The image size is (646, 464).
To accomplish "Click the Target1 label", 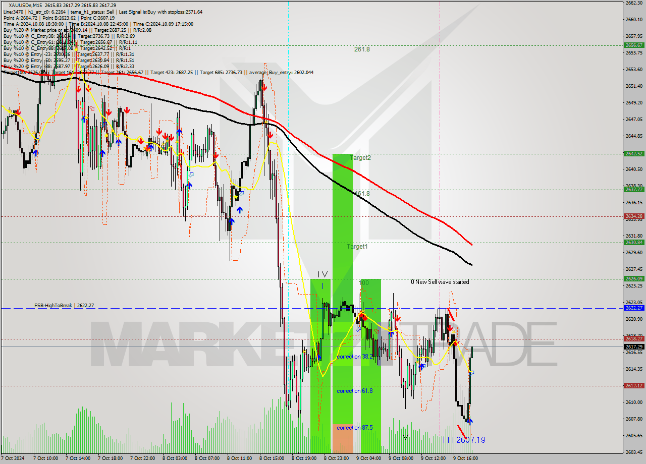I will [x=357, y=247].
